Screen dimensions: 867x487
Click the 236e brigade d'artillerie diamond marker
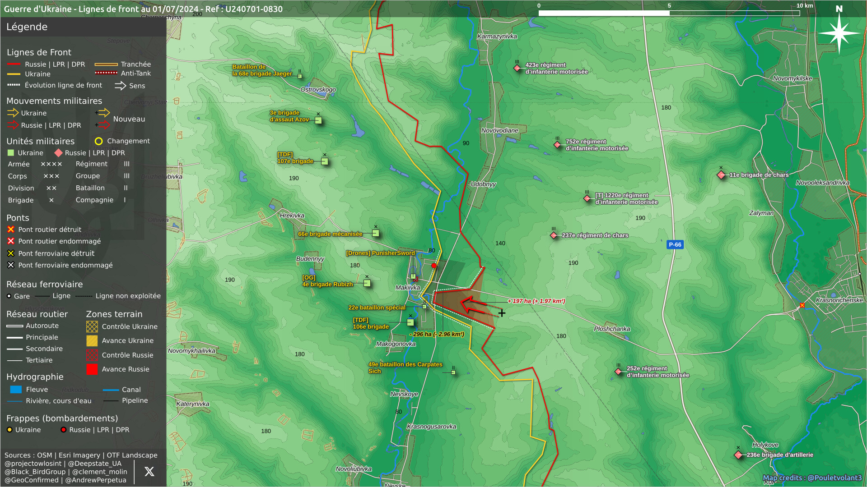(738, 455)
